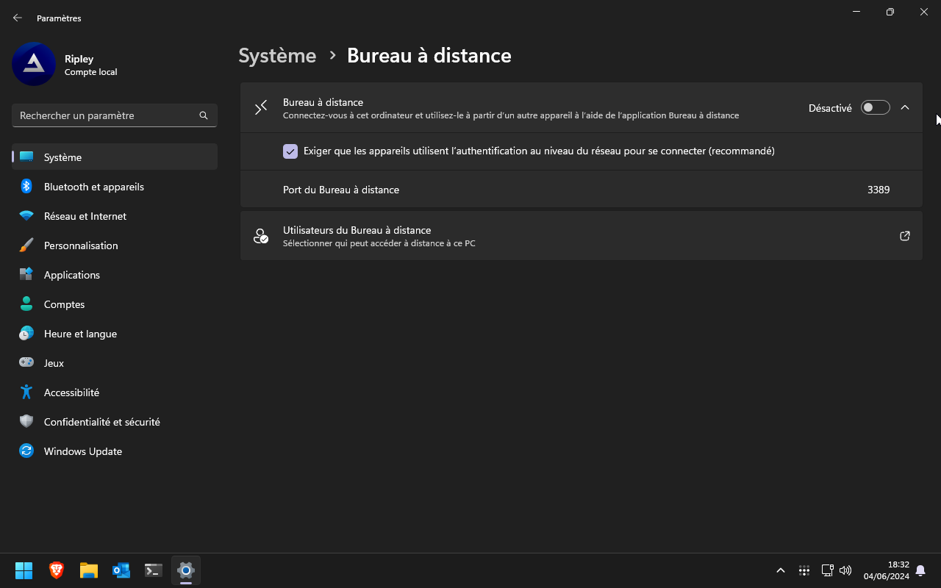Click the volume speaker tray icon

pyautogui.click(x=845, y=570)
